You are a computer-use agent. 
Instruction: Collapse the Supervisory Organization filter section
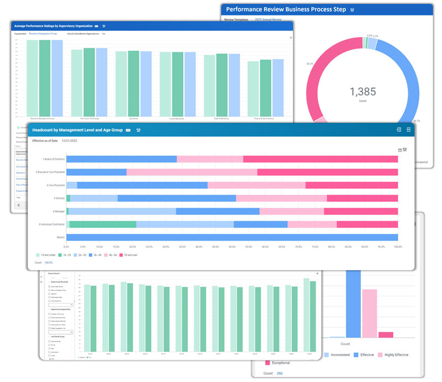tap(49, 309)
